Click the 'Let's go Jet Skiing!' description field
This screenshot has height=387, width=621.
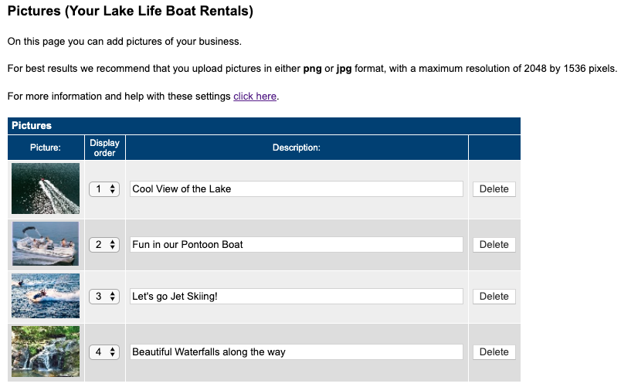297,296
